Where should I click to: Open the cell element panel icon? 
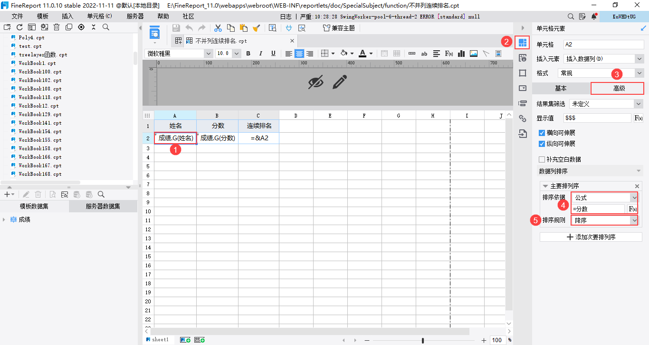(523, 43)
